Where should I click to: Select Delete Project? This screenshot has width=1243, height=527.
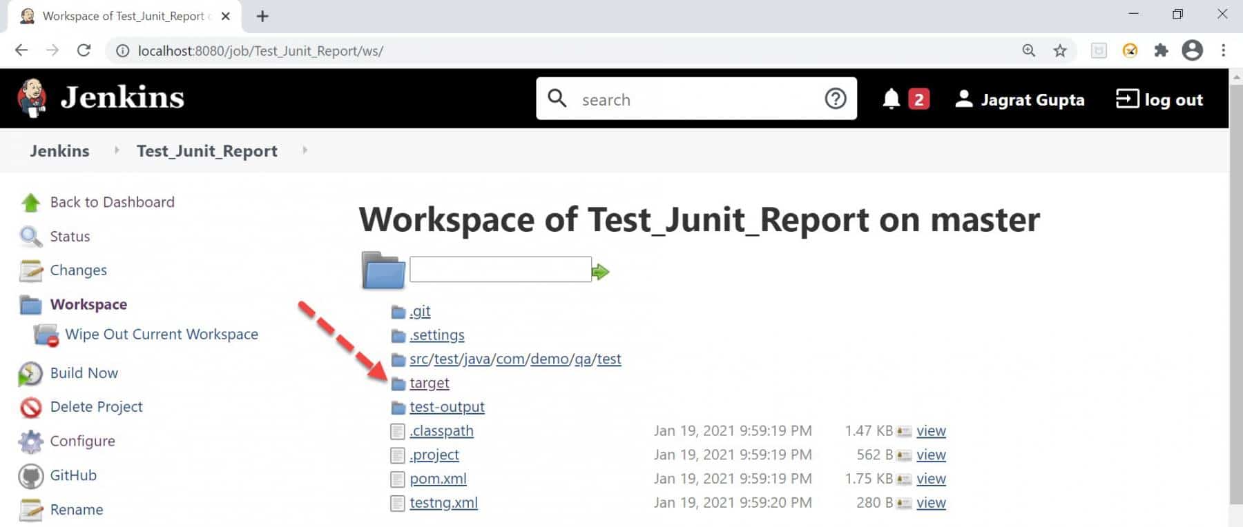tap(96, 407)
